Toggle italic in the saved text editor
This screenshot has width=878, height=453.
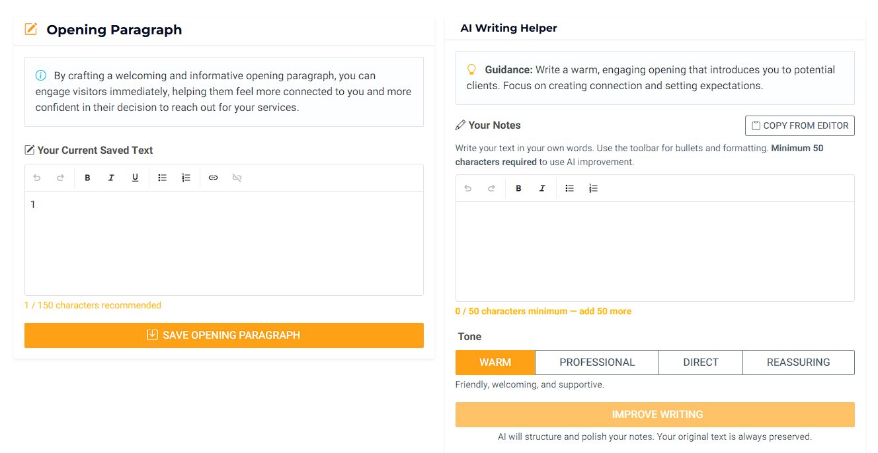pyautogui.click(x=111, y=178)
